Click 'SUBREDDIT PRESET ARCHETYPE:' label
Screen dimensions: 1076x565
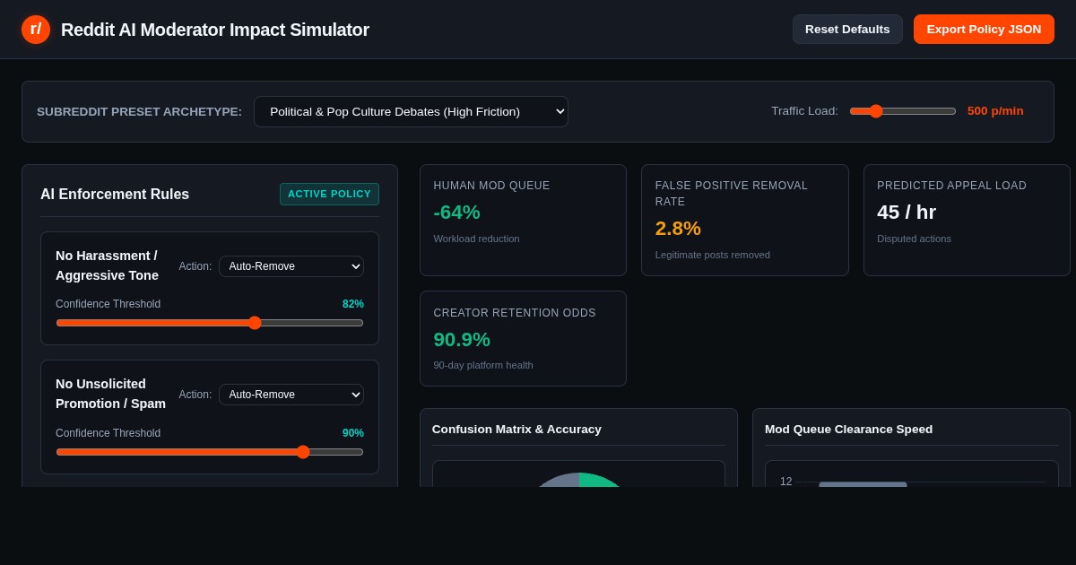[139, 112]
